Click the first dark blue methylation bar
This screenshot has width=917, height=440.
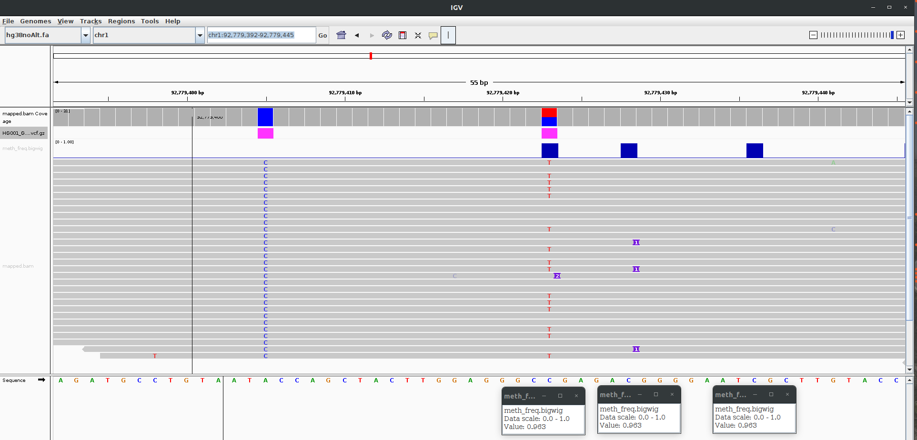(x=550, y=150)
